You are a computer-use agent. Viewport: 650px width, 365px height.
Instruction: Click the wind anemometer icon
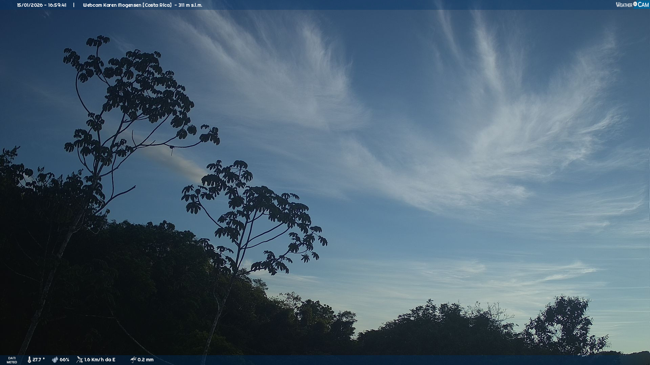click(x=80, y=360)
